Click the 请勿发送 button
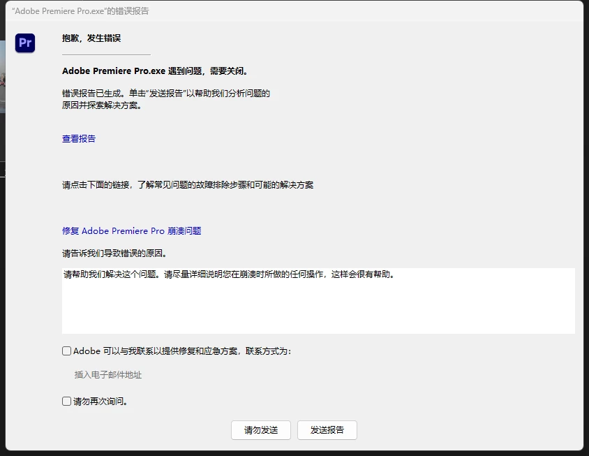This screenshot has width=589, height=456. coord(261,430)
